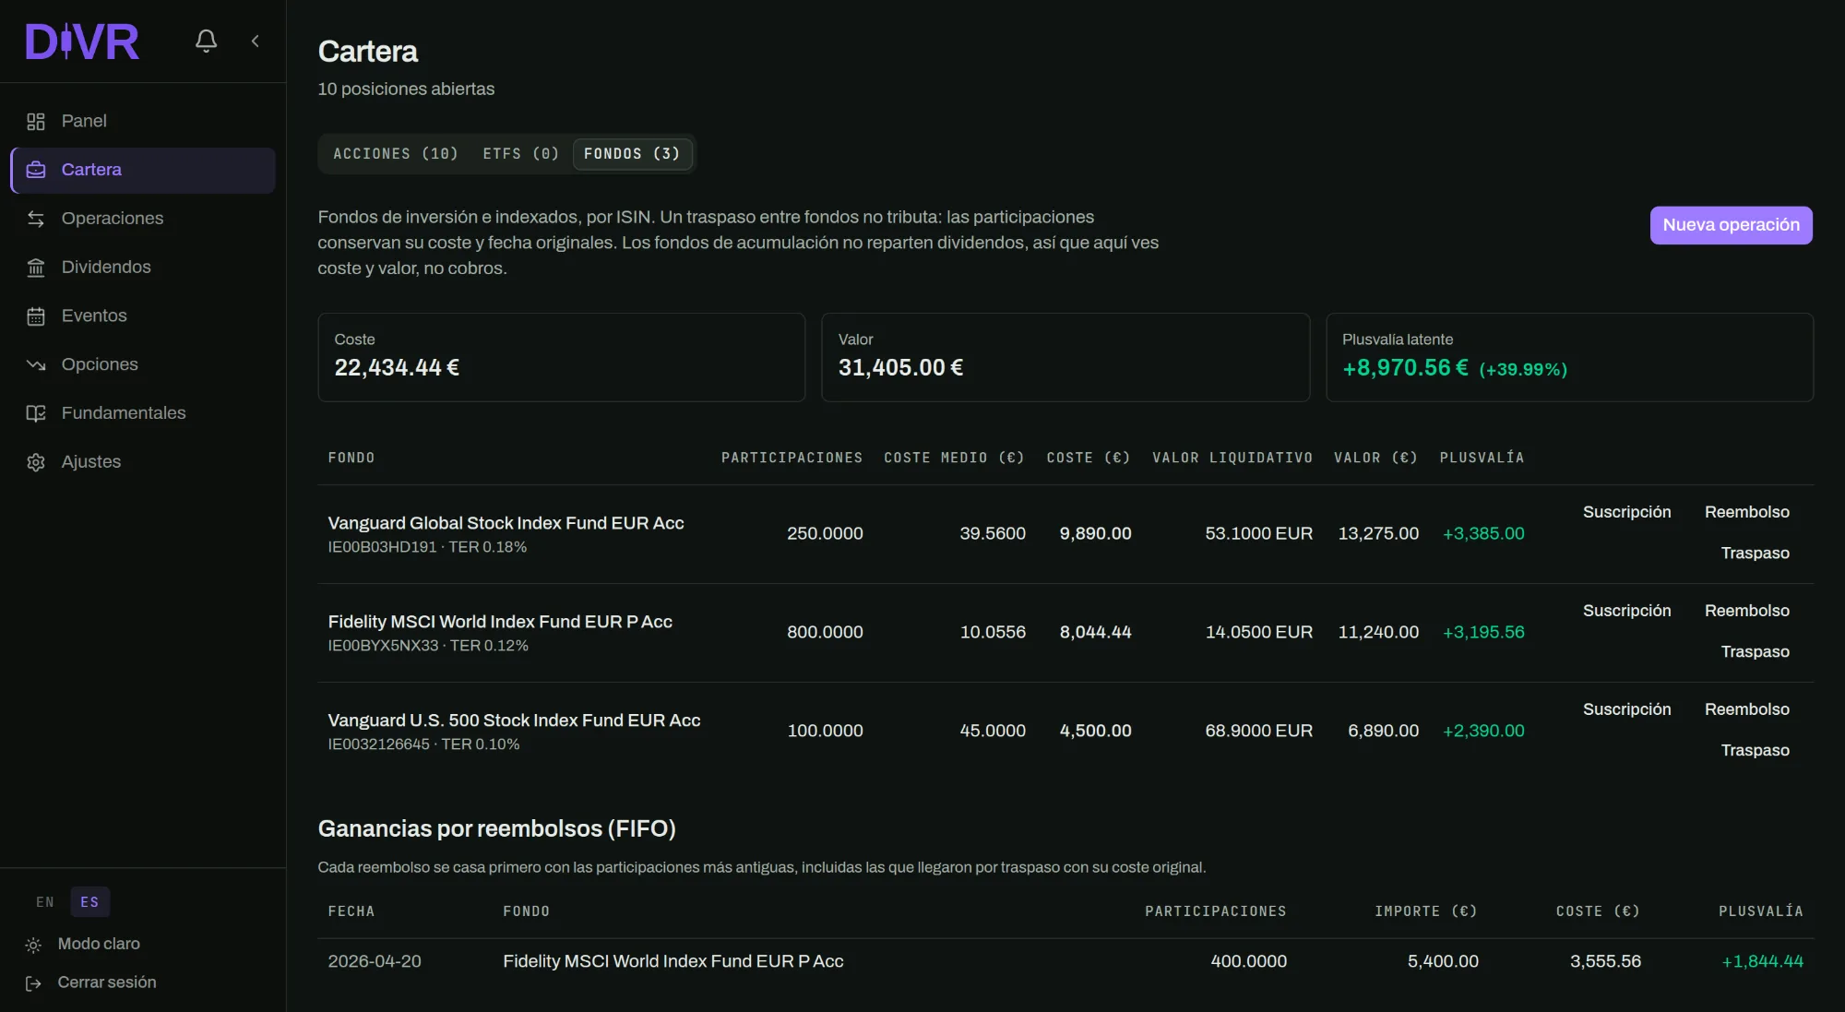1845x1012 pixels.
Task: Click the Valor total 31,405.00 € value
Action: 900,367
